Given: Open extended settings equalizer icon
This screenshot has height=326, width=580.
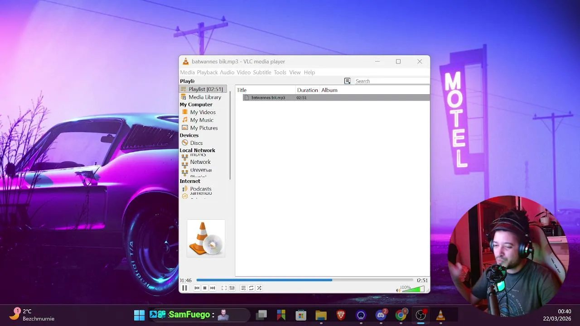Looking at the screenshot, I should 232,288.
